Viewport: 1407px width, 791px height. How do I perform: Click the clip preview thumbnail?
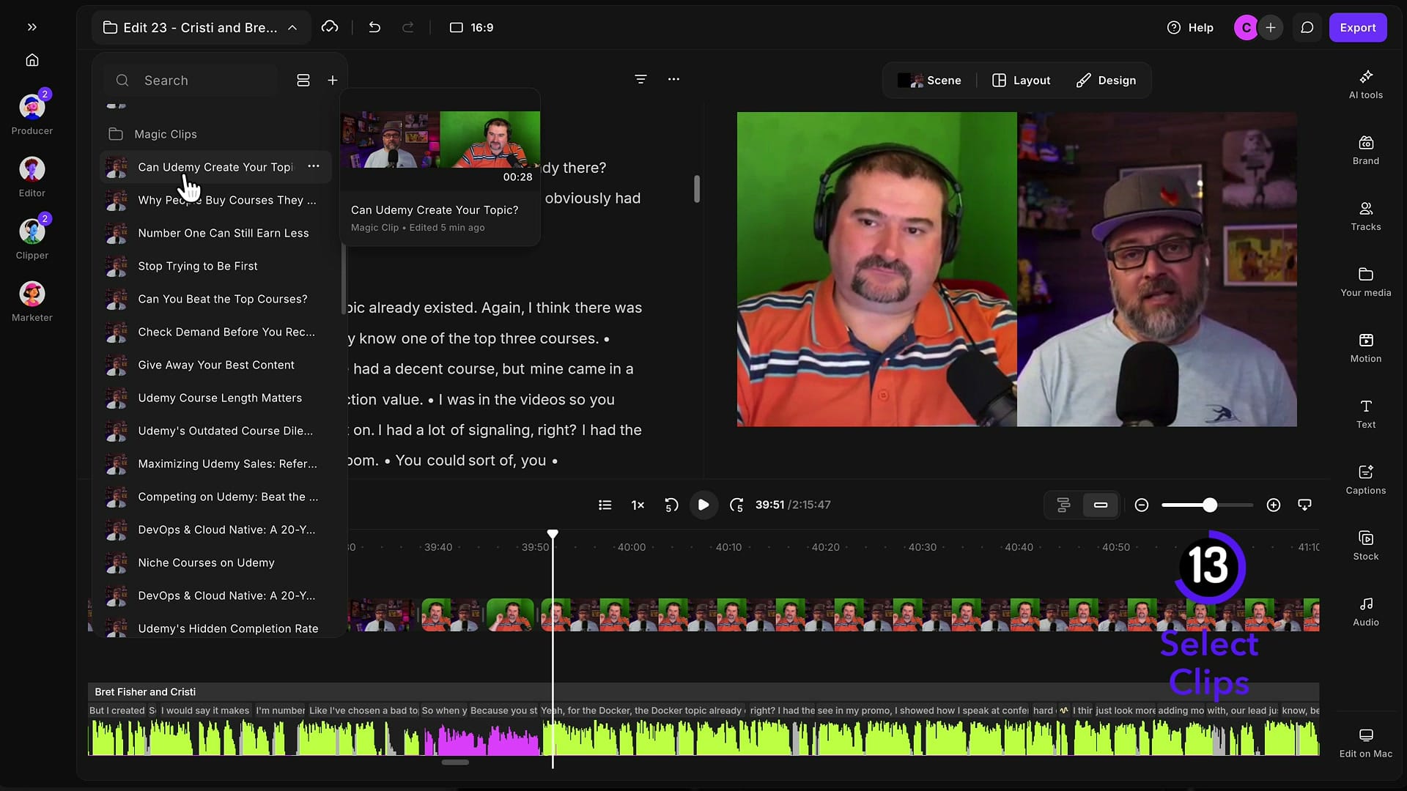440,139
